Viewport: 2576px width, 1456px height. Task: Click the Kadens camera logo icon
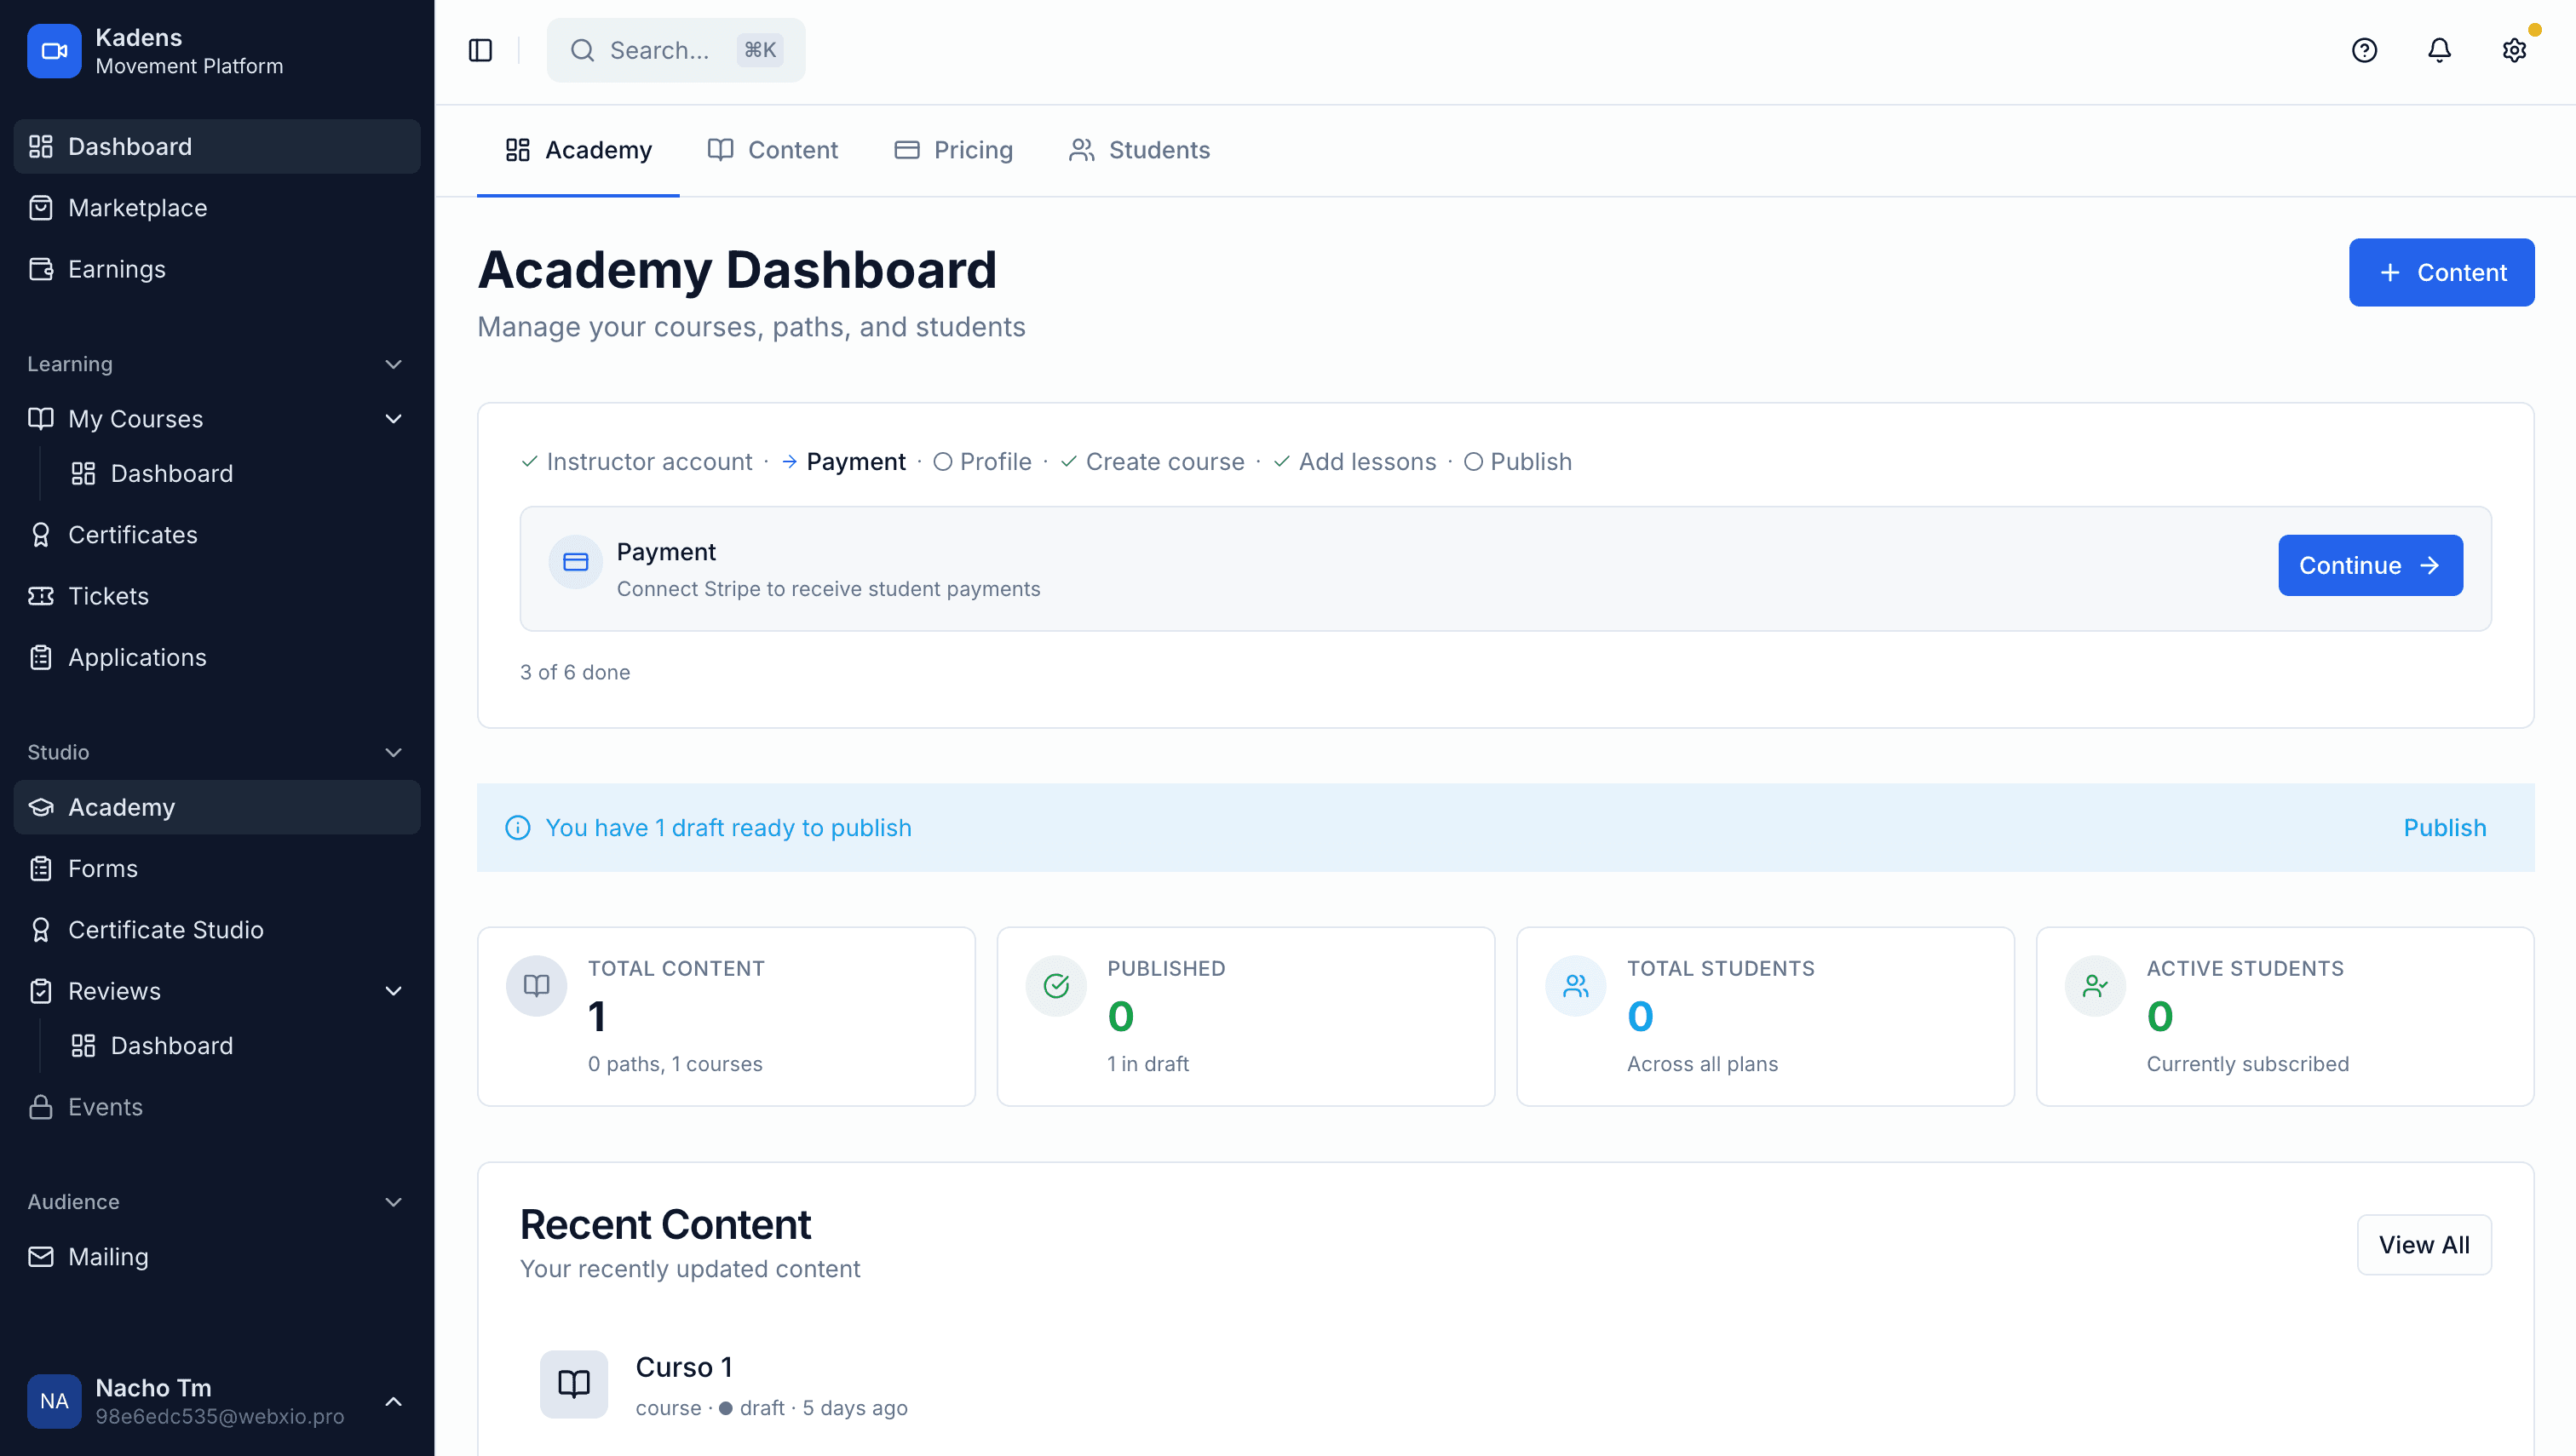tap(54, 50)
